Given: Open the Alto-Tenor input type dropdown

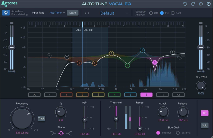Looking at the screenshot, I should click(x=57, y=13).
